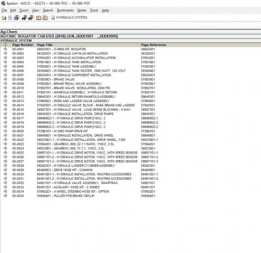This screenshot has width=261, height=253.
Task: Click page reference 586969D2-2
Action: (x=150, y=123)
